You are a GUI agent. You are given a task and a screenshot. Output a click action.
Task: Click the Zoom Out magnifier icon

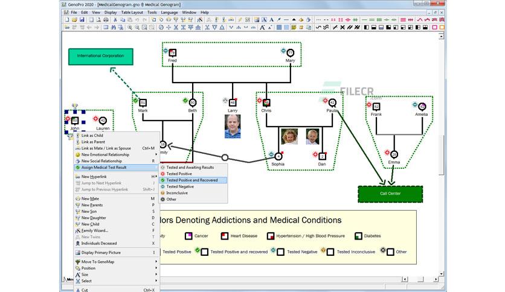point(137,27)
